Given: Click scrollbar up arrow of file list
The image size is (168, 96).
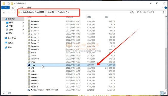Looking at the screenshot, I should [166, 16].
